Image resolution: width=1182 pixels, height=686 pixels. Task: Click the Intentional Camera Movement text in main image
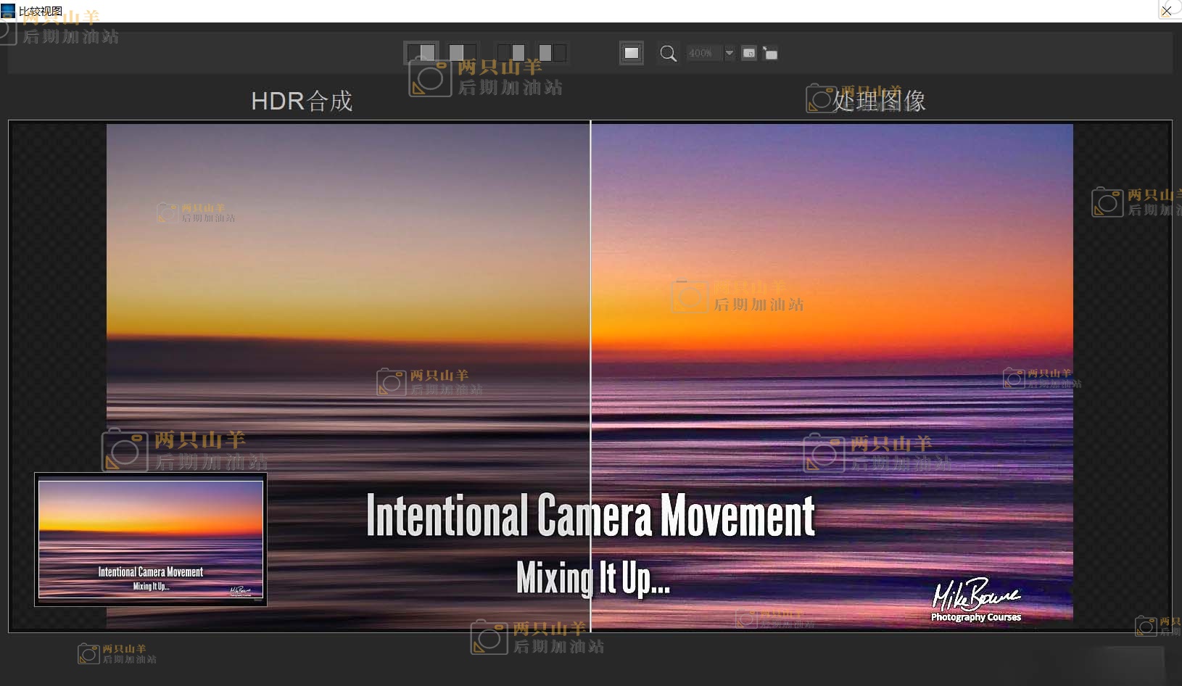point(590,516)
